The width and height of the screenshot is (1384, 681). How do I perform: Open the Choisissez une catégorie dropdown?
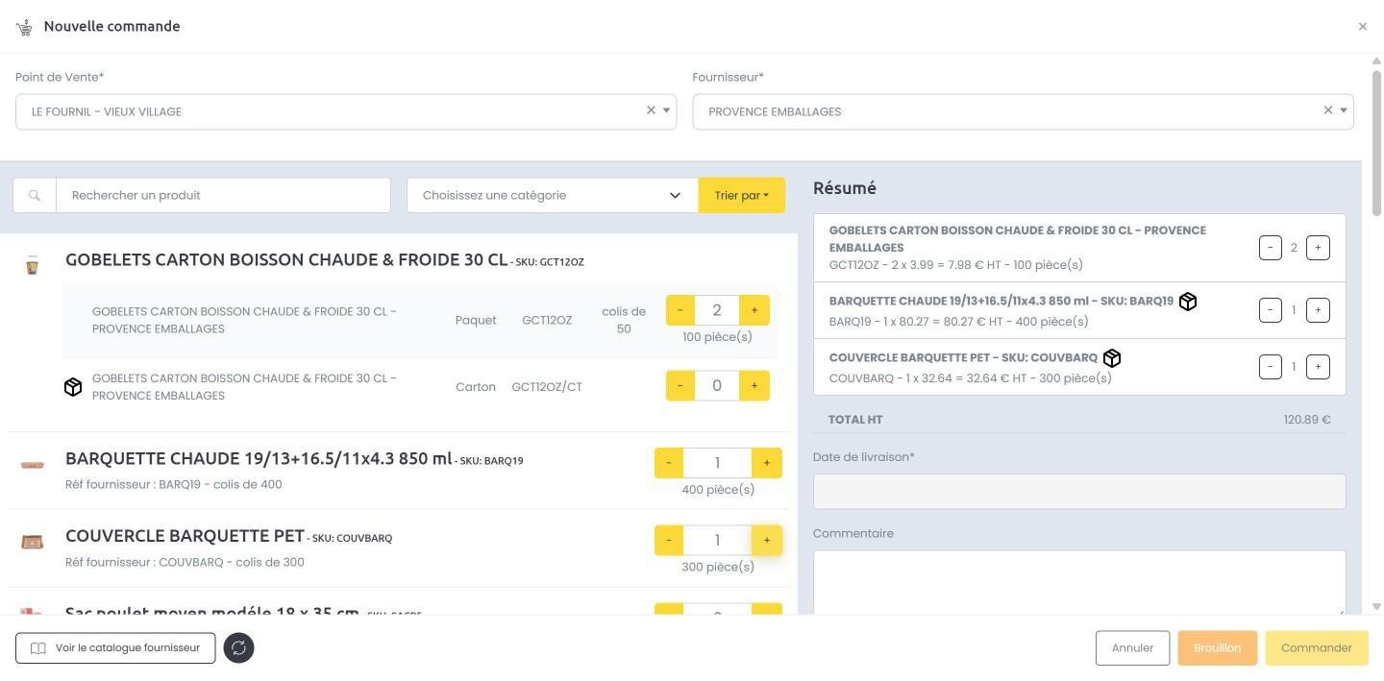[553, 195]
